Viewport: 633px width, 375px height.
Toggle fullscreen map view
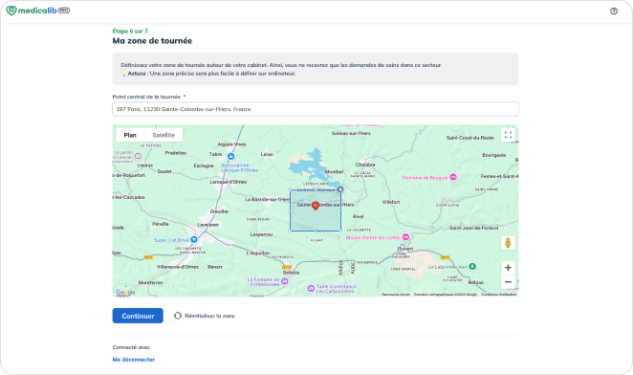(508, 135)
